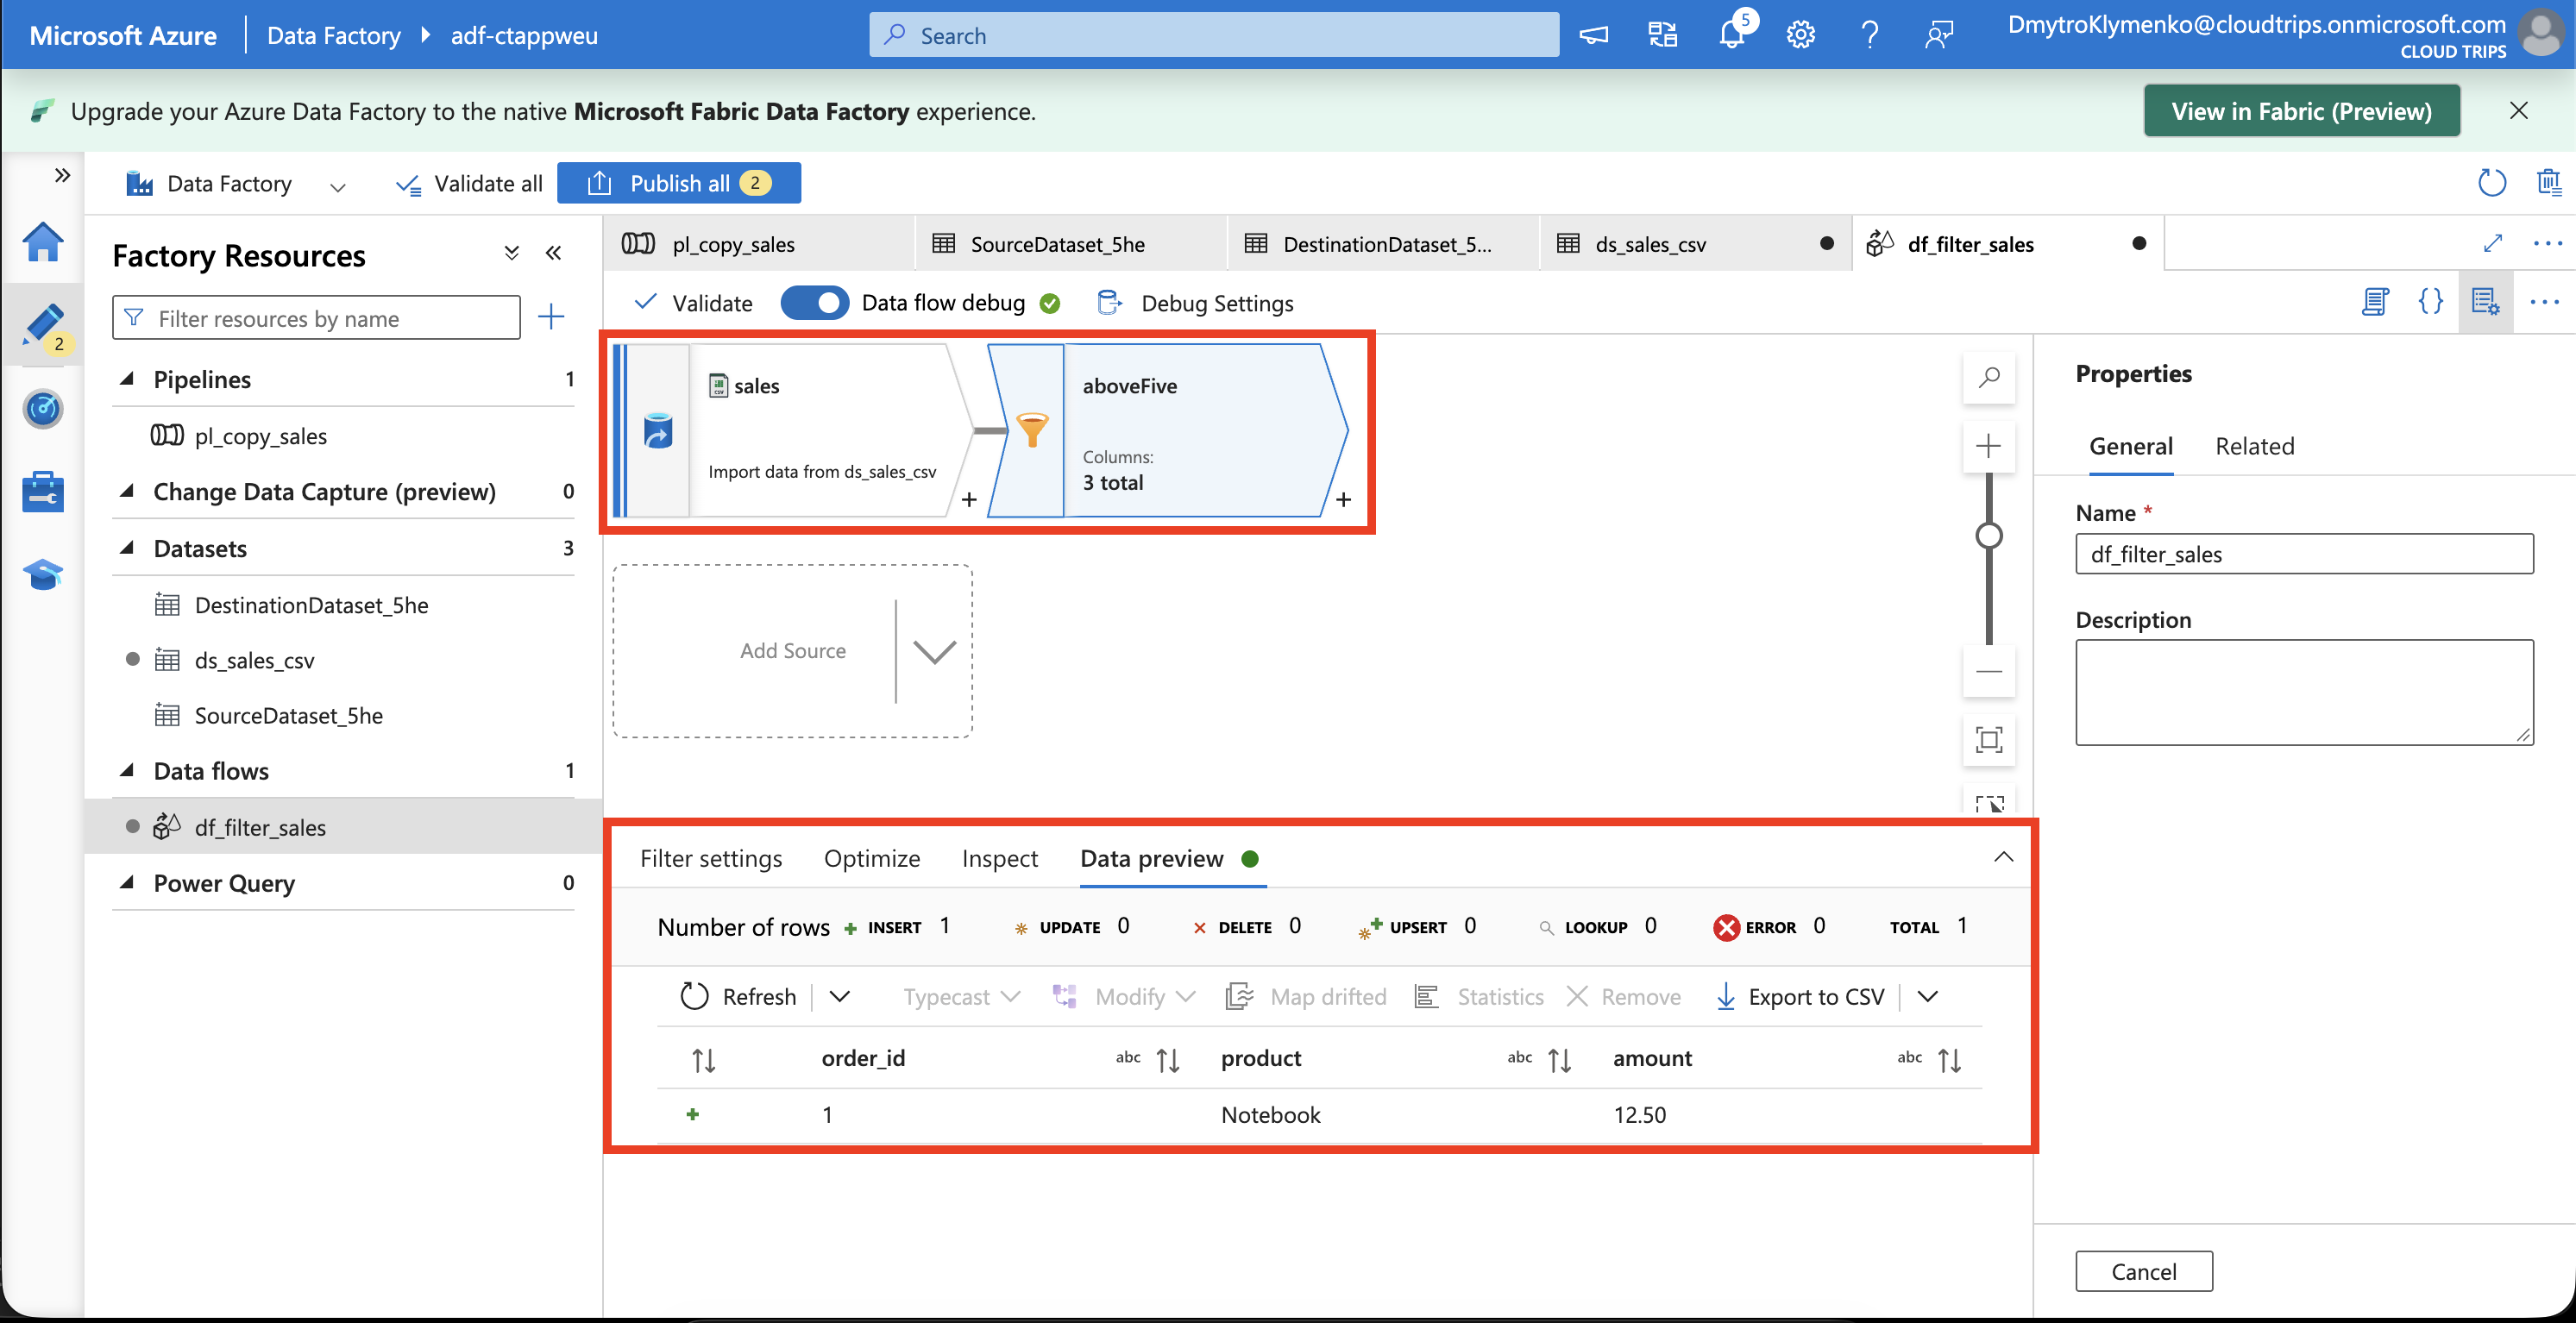The image size is (2576, 1323).
Task: Click the Description text area
Action: pos(2304,692)
